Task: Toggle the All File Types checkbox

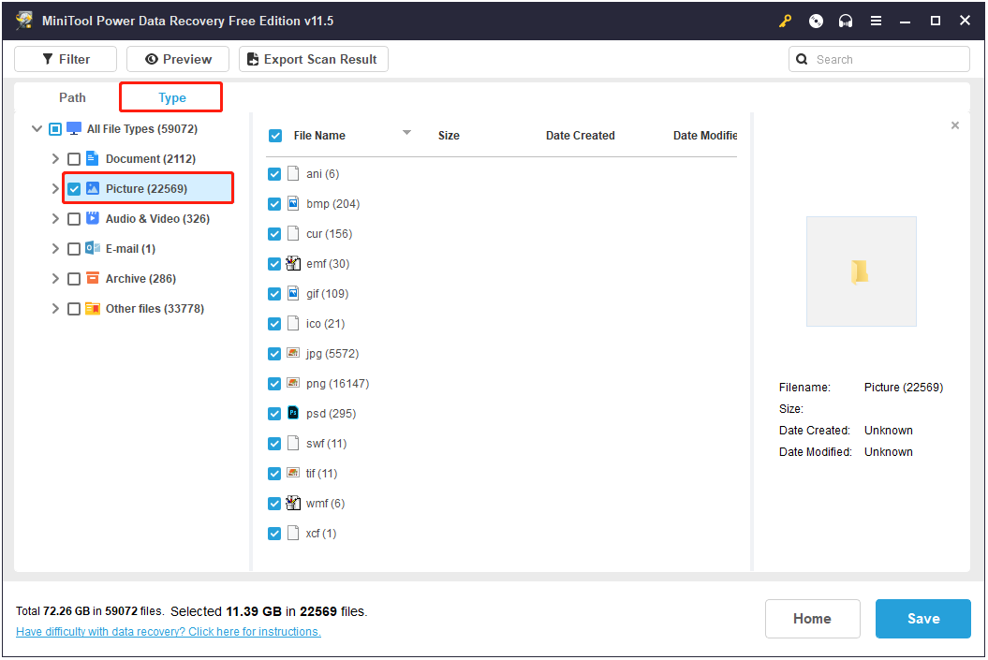Action: click(55, 129)
